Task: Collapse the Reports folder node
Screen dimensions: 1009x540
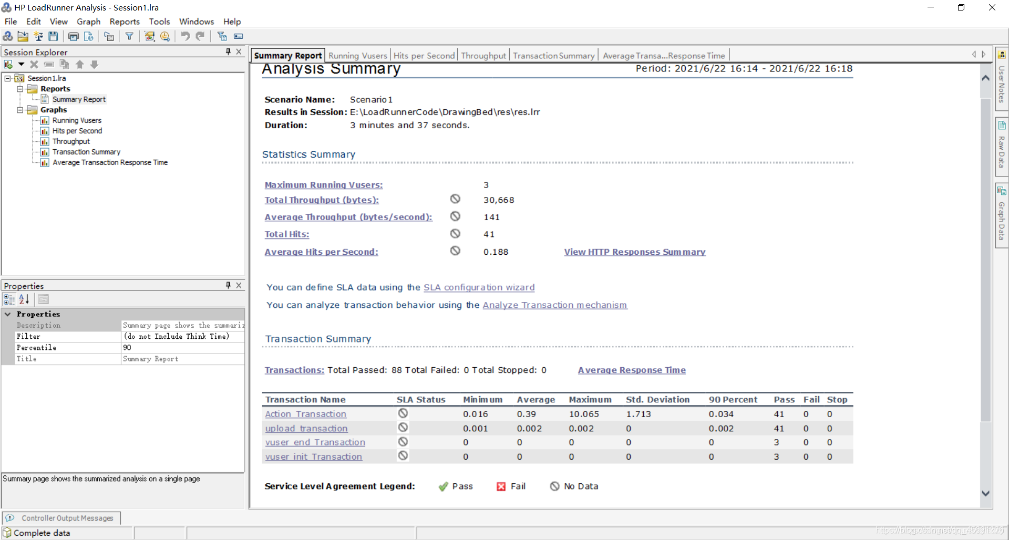Action: click(x=20, y=89)
